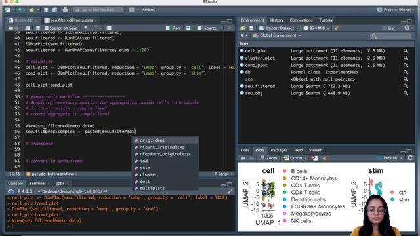Image resolution: width=420 pixels, height=236 pixels.
Task: Save the script using editor toolbar icon
Action: point(38,28)
